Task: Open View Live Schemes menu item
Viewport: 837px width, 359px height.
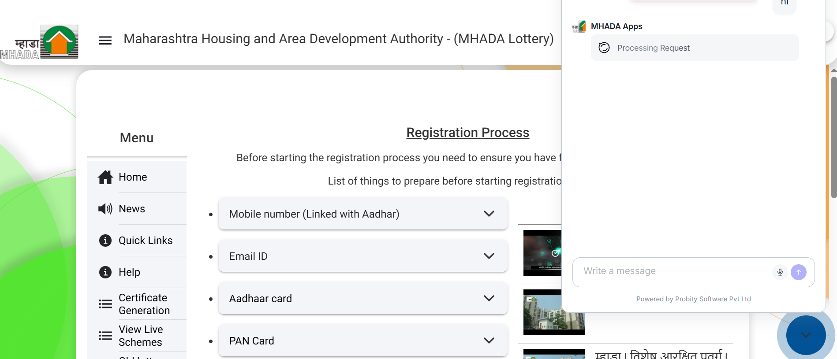Action: click(x=137, y=336)
